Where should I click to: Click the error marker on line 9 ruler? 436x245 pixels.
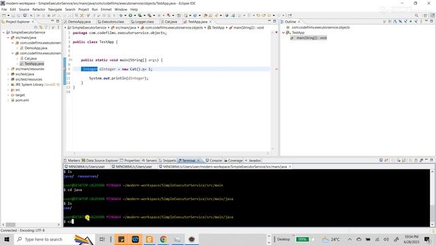tap(65, 69)
